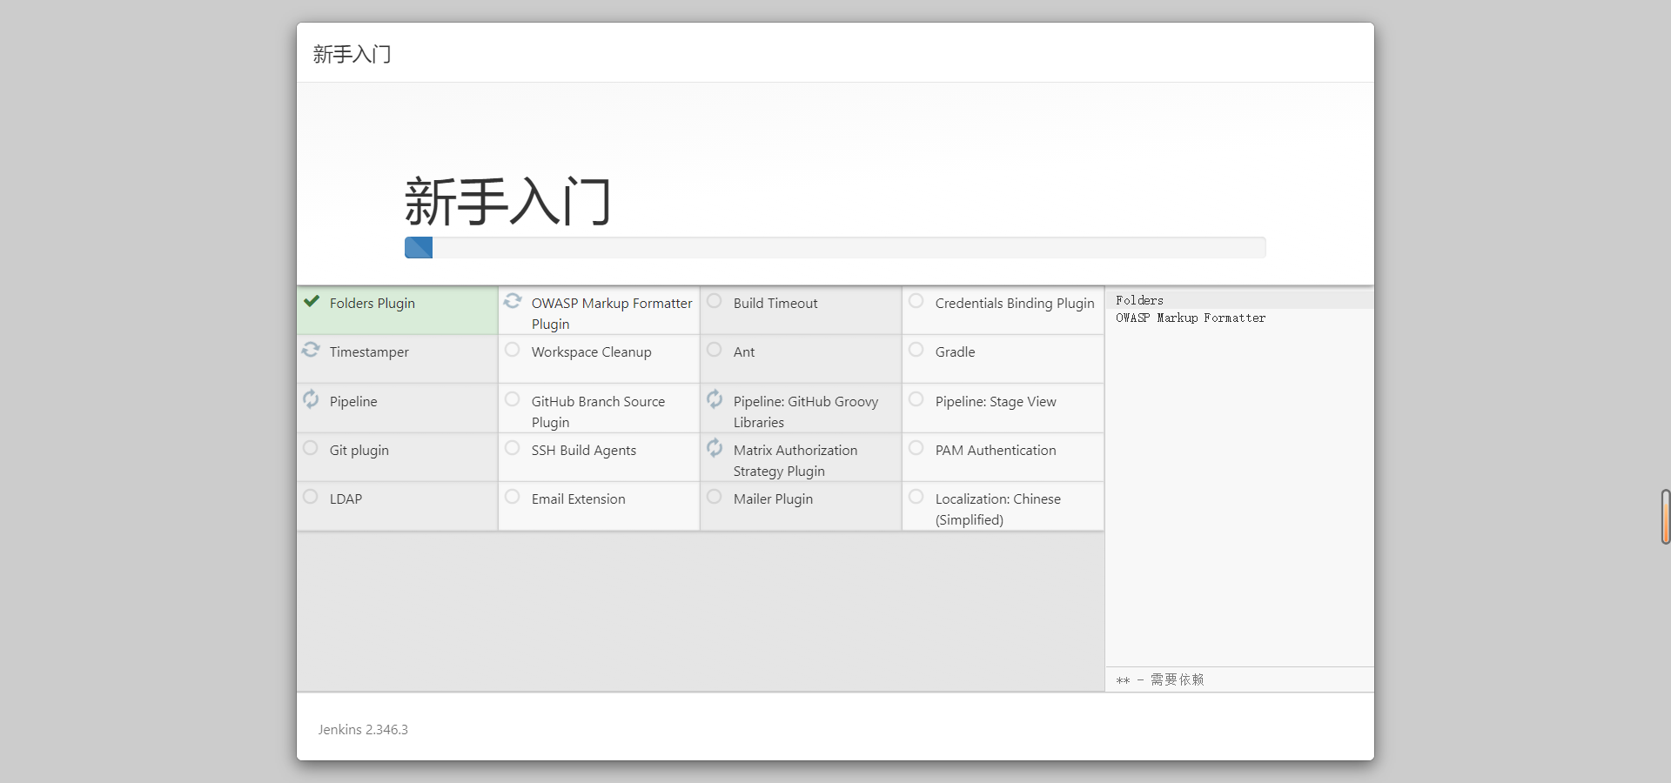Click the empty circle beside LDAP
This screenshot has height=783, width=1671.
311,497
